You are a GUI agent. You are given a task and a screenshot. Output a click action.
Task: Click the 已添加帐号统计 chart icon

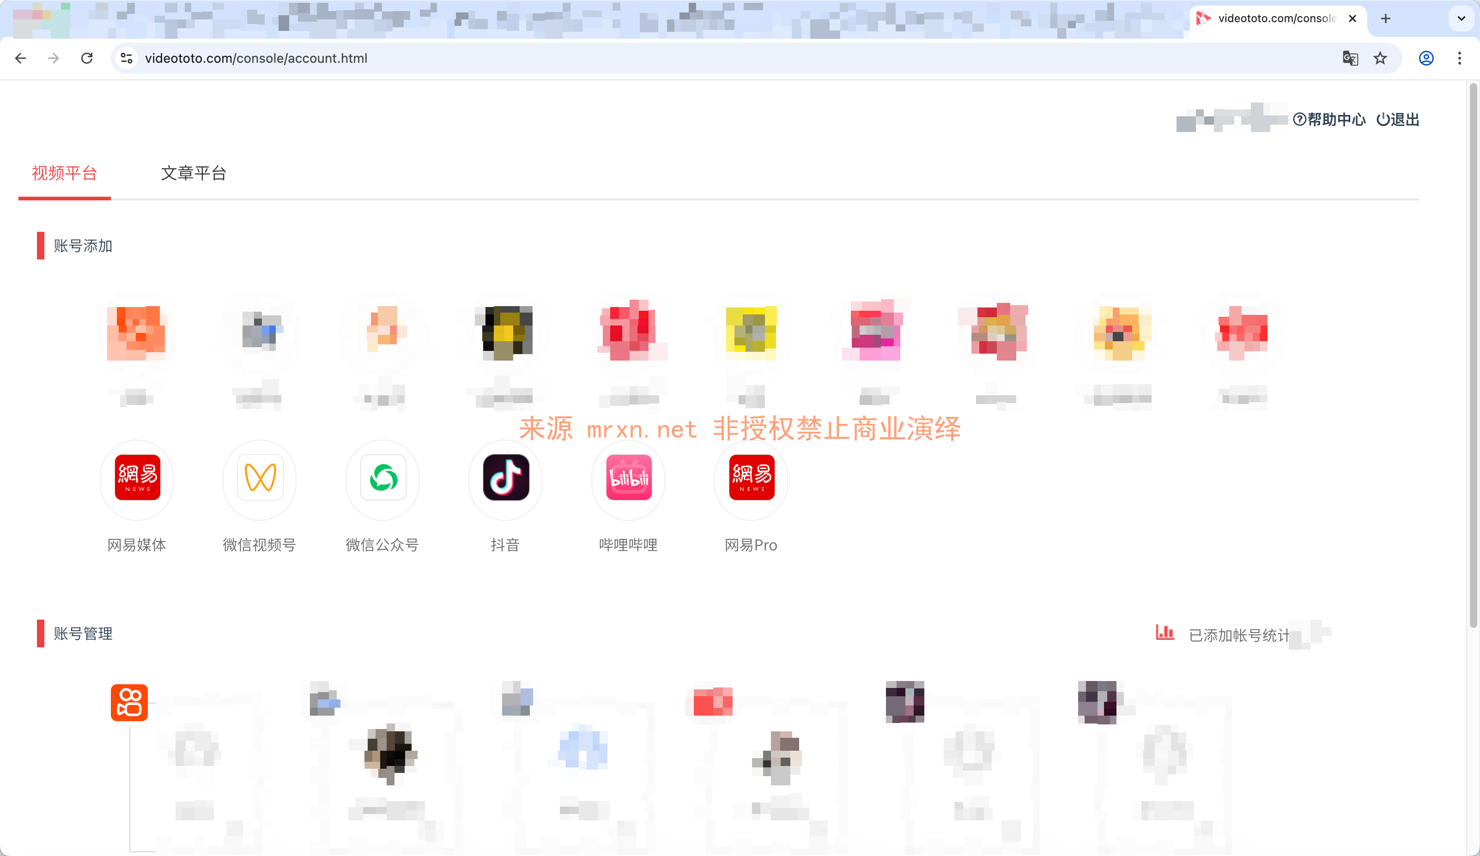tap(1165, 633)
